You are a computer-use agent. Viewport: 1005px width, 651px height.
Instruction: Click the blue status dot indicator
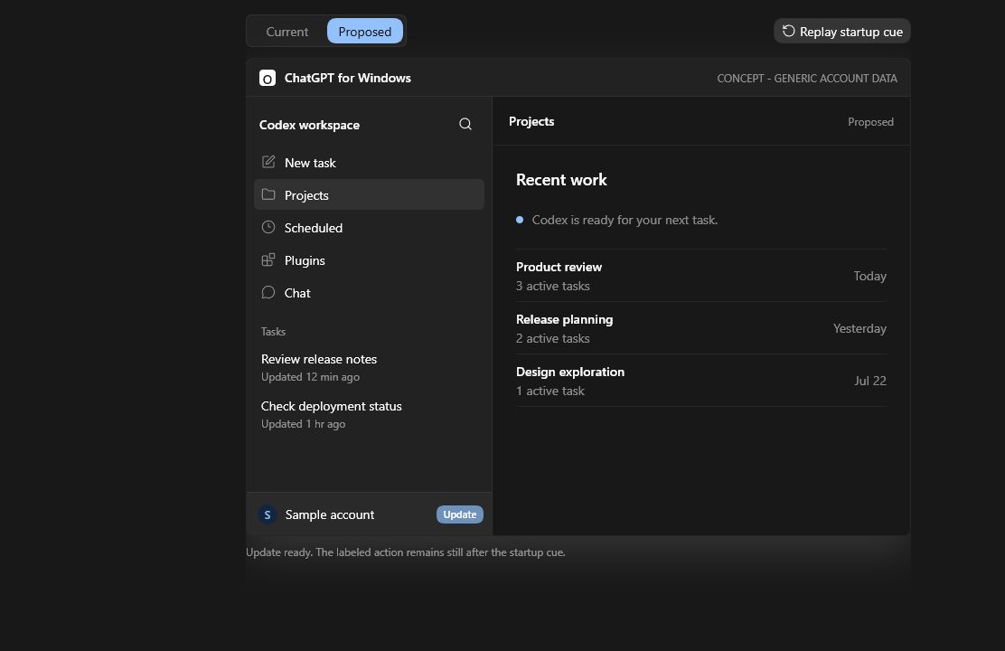click(520, 220)
